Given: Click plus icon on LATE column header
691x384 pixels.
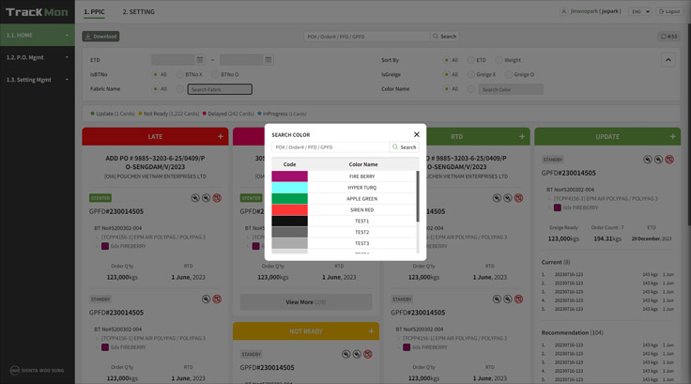Looking at the screenshot, I should [x=221, y=136].
